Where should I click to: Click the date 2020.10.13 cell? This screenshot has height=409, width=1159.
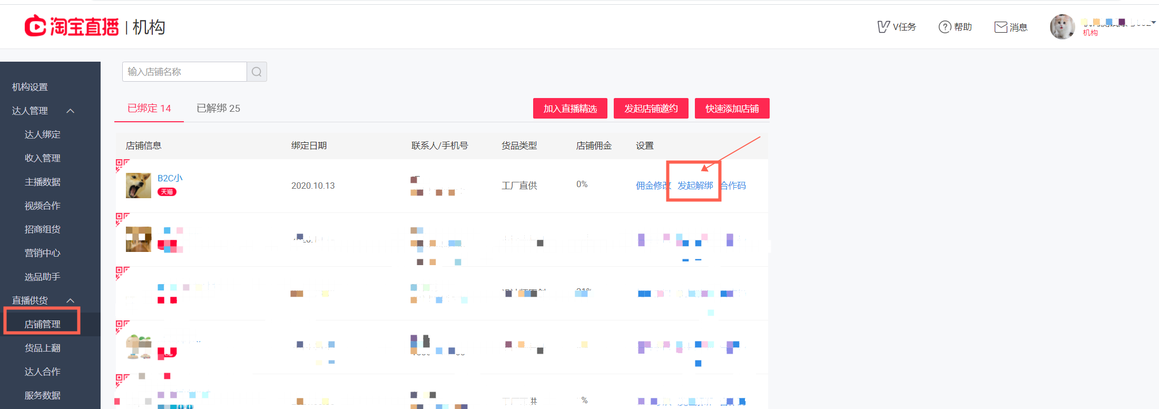click(x=313, y=186)
